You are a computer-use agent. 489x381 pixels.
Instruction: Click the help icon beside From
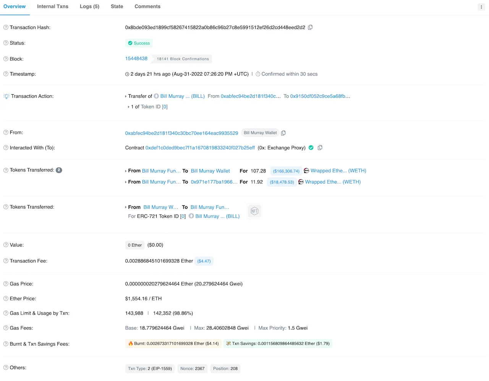click(6, 132)
